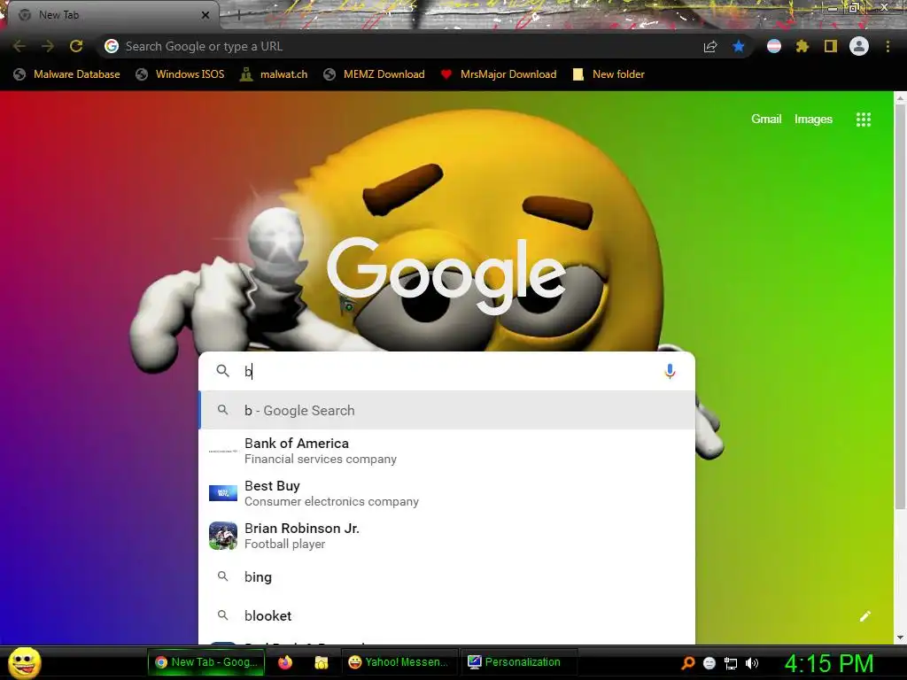This screenshot has width=907, height=680.
Task: Select 'b - Google Search' suggestion
Action: [446, 410]
